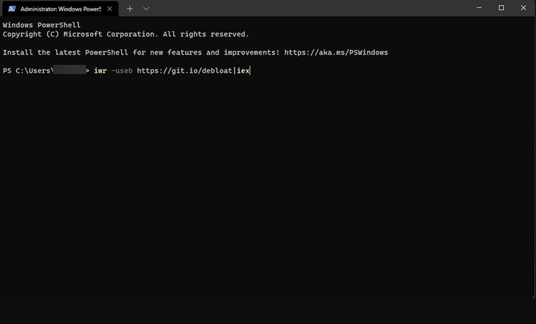Click the empty terminal area below the prompt
536x324 pixels.
268,185
